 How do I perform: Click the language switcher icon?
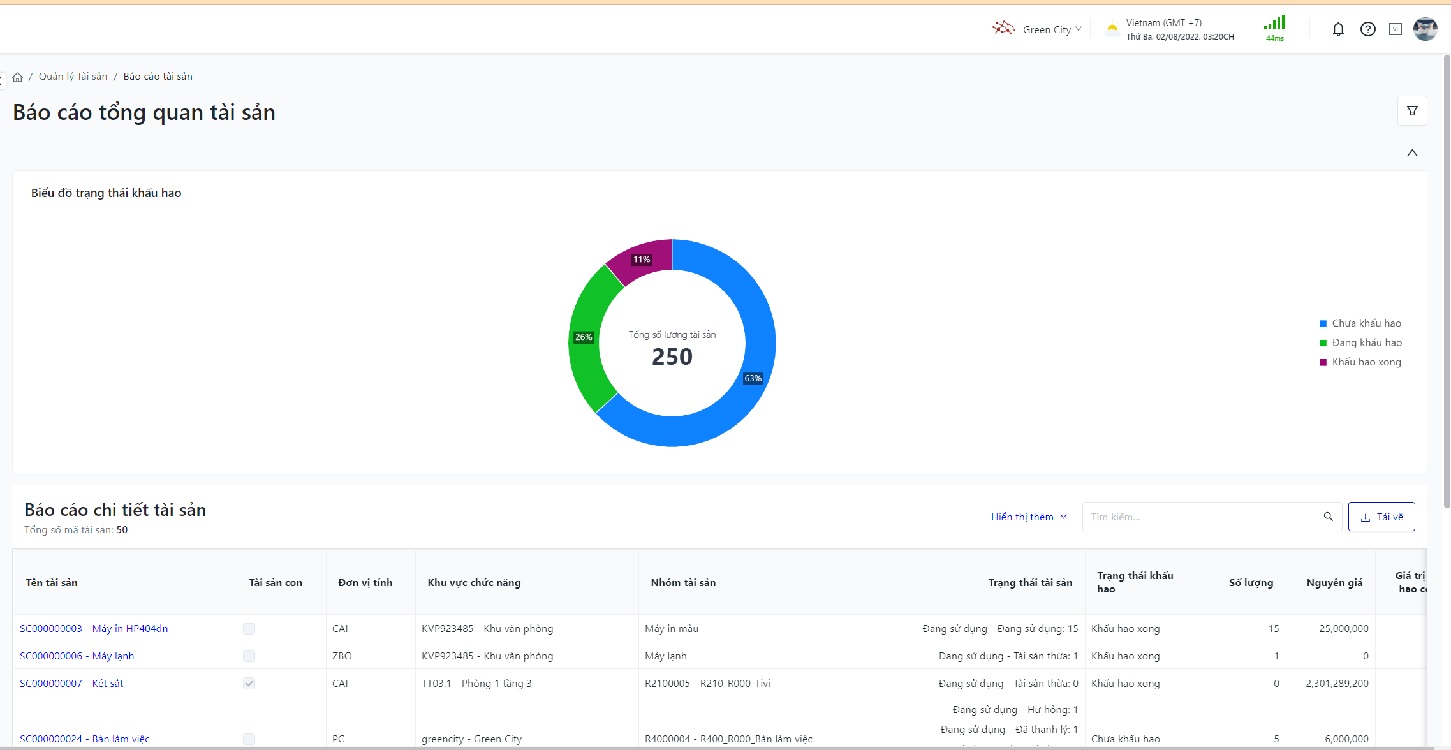pyautogui.click(x=1396, y=29)
